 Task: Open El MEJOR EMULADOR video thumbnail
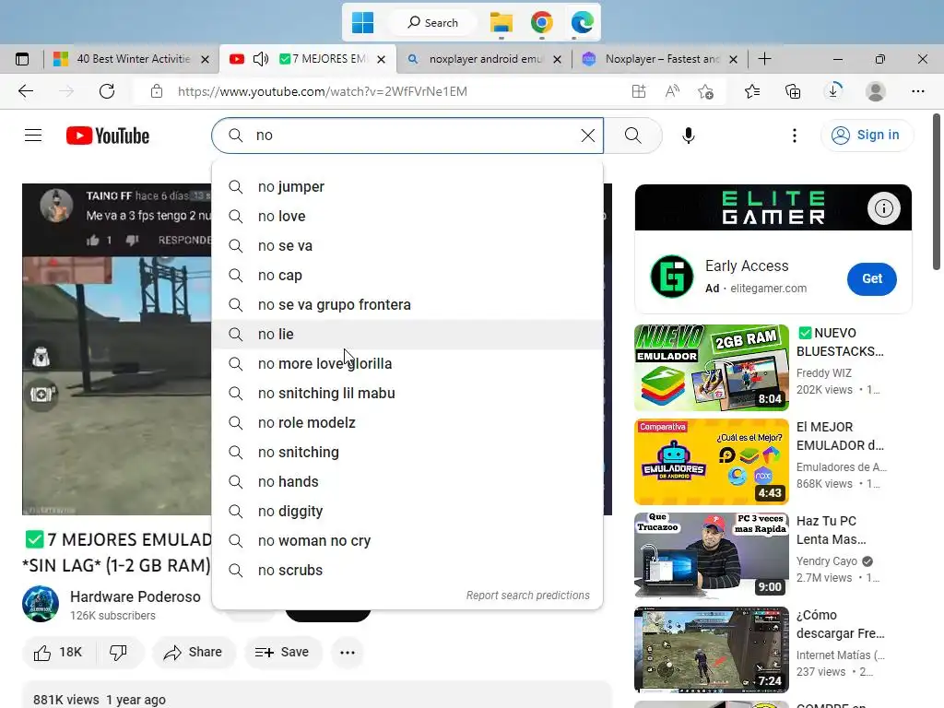pos(712,462)
